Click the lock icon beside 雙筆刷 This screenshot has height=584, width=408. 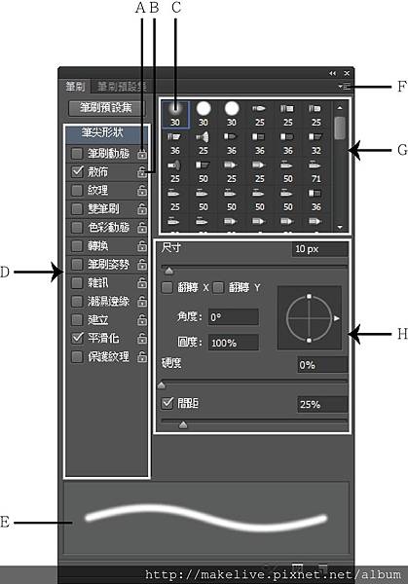click(142, 209)
